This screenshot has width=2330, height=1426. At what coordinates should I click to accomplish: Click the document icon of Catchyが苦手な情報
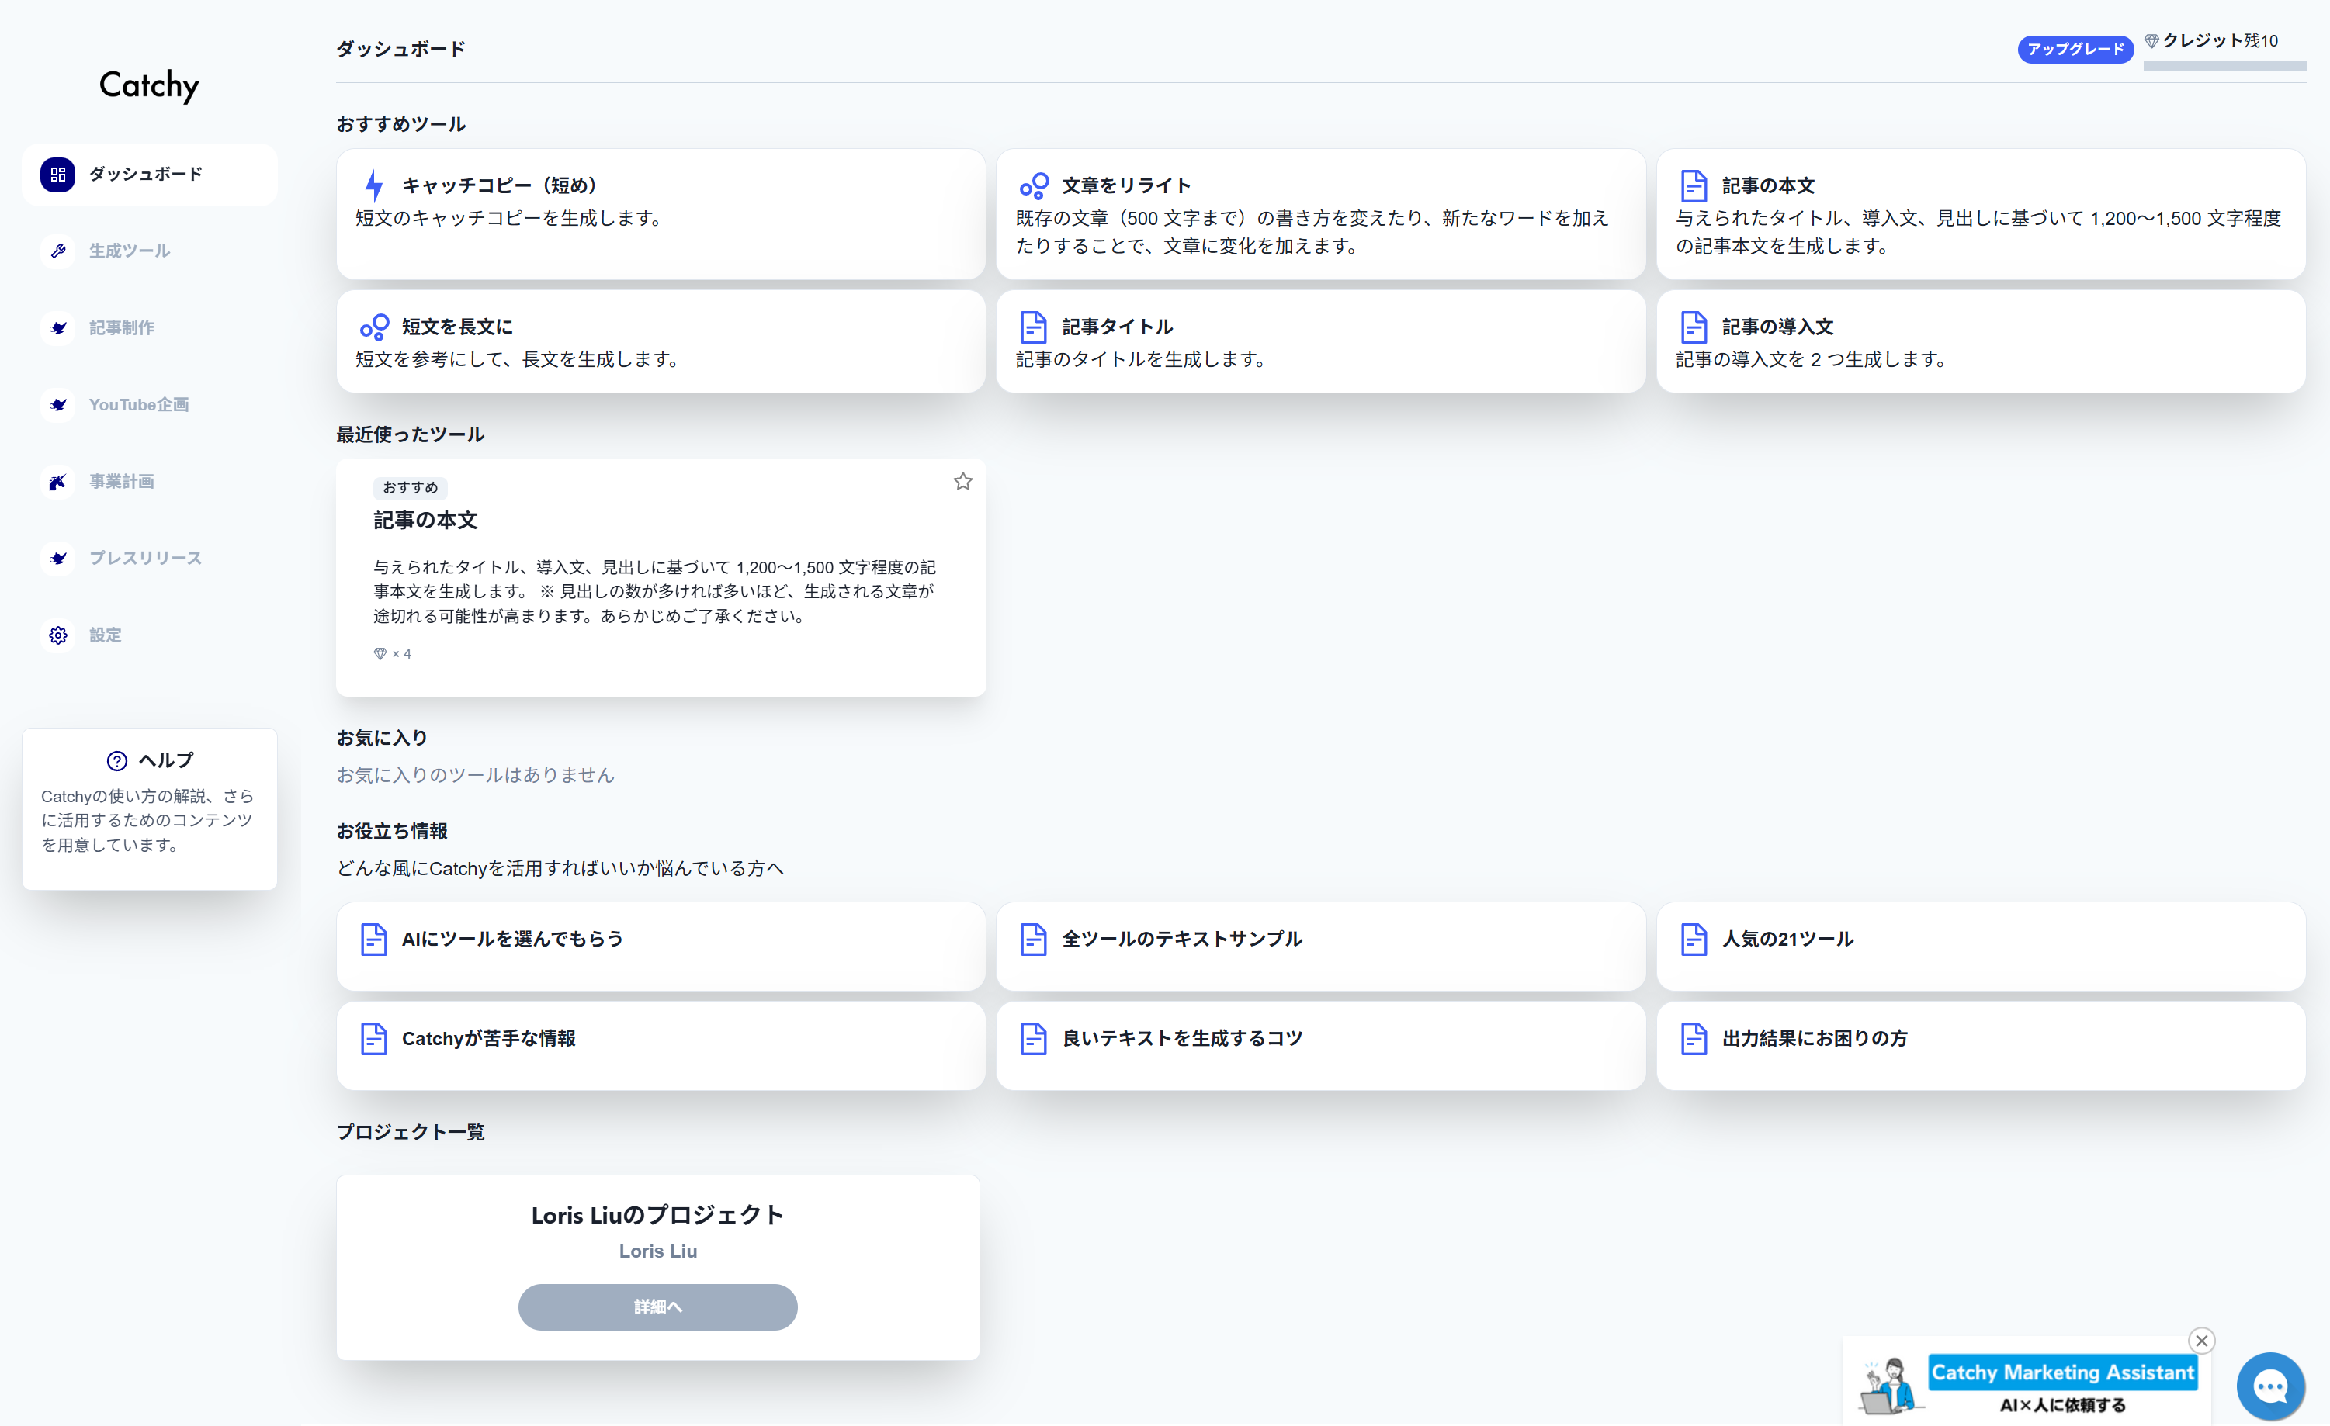[x=374, y=1039]
